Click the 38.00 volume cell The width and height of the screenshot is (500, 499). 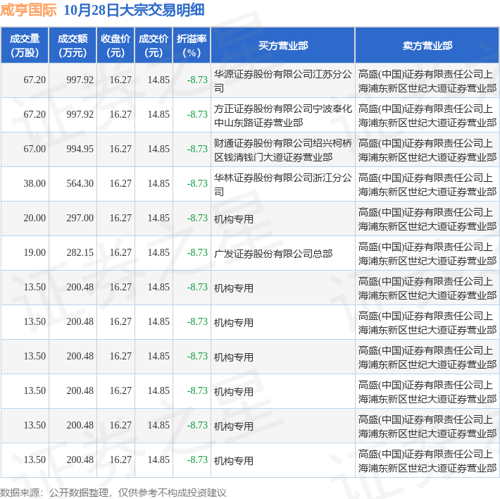pos(35,183)
